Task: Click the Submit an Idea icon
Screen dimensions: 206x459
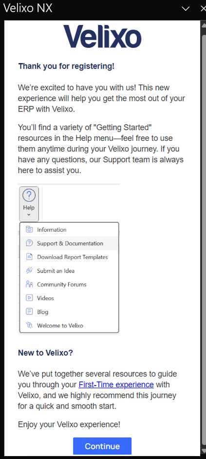Action: 29,271
